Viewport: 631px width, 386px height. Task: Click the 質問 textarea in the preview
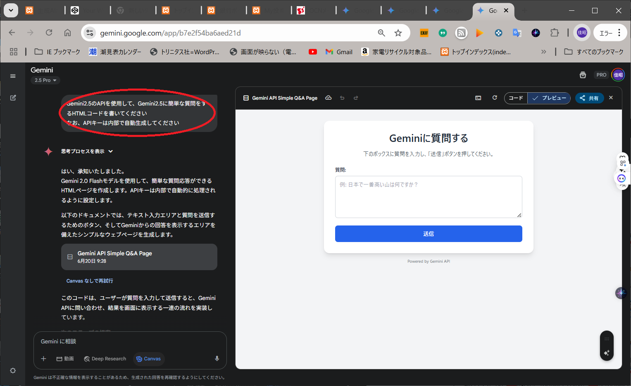tap(429, 197)
